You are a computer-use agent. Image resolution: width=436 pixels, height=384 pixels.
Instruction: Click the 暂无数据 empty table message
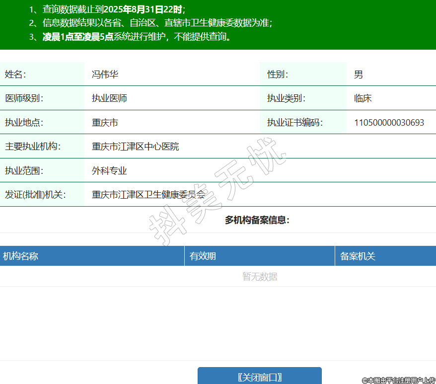(259, 277)
